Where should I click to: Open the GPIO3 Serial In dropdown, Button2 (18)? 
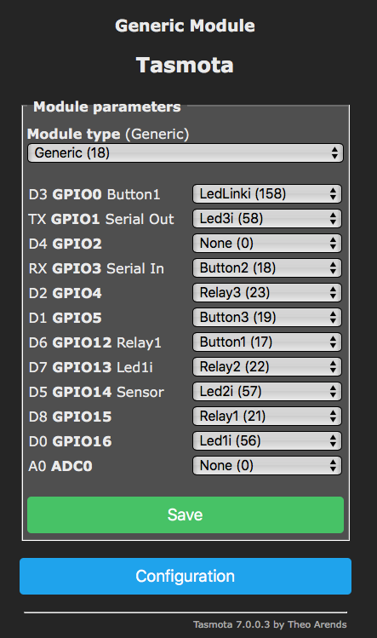coord(266,267)
